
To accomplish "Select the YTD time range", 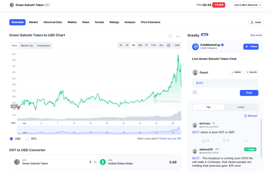I will click(153, 45).
